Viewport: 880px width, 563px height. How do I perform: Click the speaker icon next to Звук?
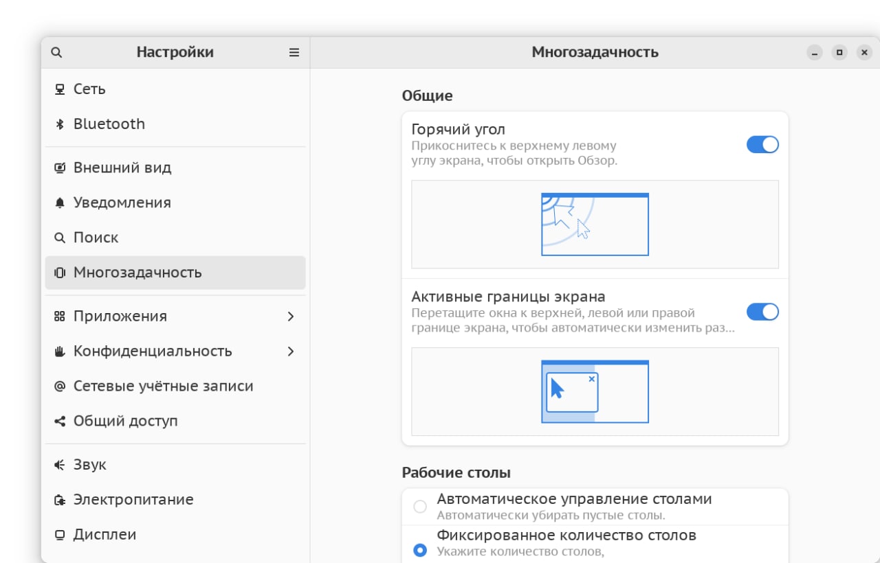tap(60, 465)
